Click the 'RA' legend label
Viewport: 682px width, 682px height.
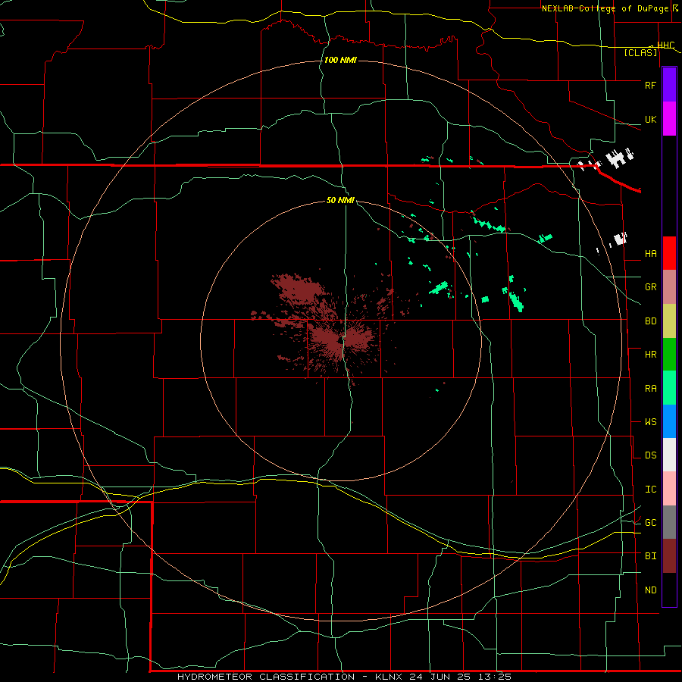tap(650, 389)
